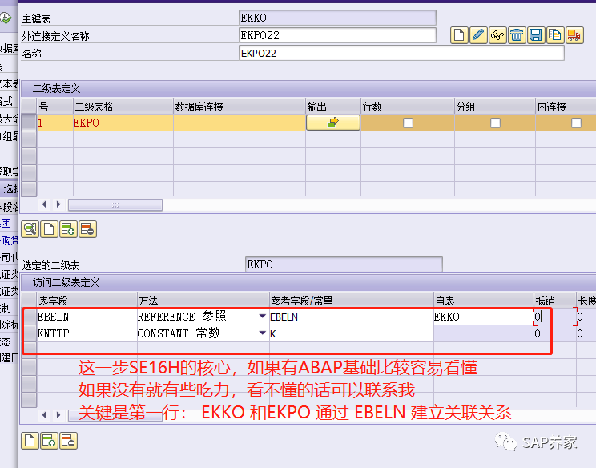Click the 选定的二级表 field showing EKPO
This screenshot has height=468, width=596.
(x=344, y=264)
